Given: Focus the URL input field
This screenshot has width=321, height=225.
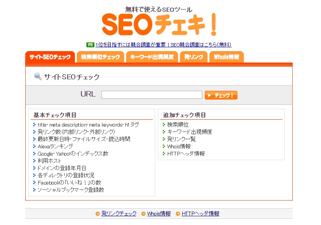Looking at the screenshot, I should pos(151,95).
